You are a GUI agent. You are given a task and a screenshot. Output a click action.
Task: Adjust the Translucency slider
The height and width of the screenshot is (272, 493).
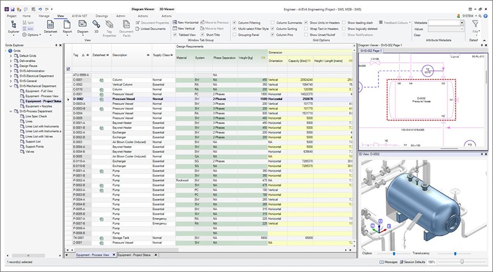click(x=454, y=253)
